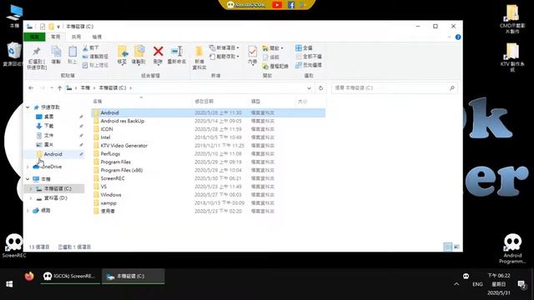The image size is (534, 300).
Task: Collapse the ribbon with the chevron
Action: [x=450, y=37]
